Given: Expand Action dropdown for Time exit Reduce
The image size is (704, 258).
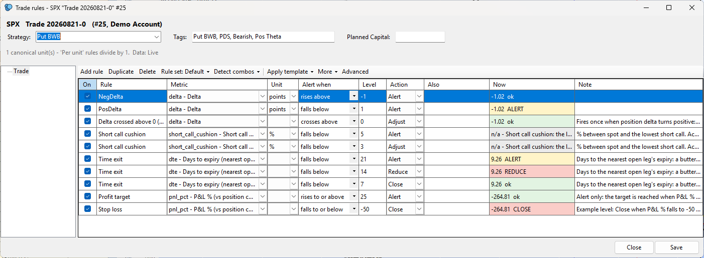Looking at the screenshot, I should pyautogui.click(x=420, y=171).
